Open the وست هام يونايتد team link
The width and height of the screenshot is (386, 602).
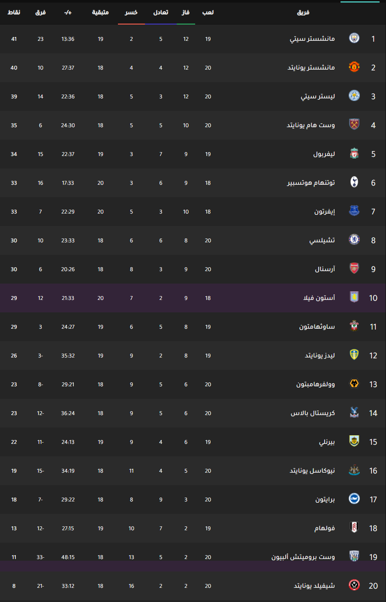pos(311,125)
